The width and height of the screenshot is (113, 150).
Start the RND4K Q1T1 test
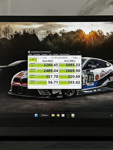[33, 82]
